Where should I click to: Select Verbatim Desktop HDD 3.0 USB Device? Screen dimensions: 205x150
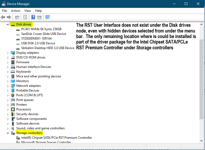click(48, 48)
